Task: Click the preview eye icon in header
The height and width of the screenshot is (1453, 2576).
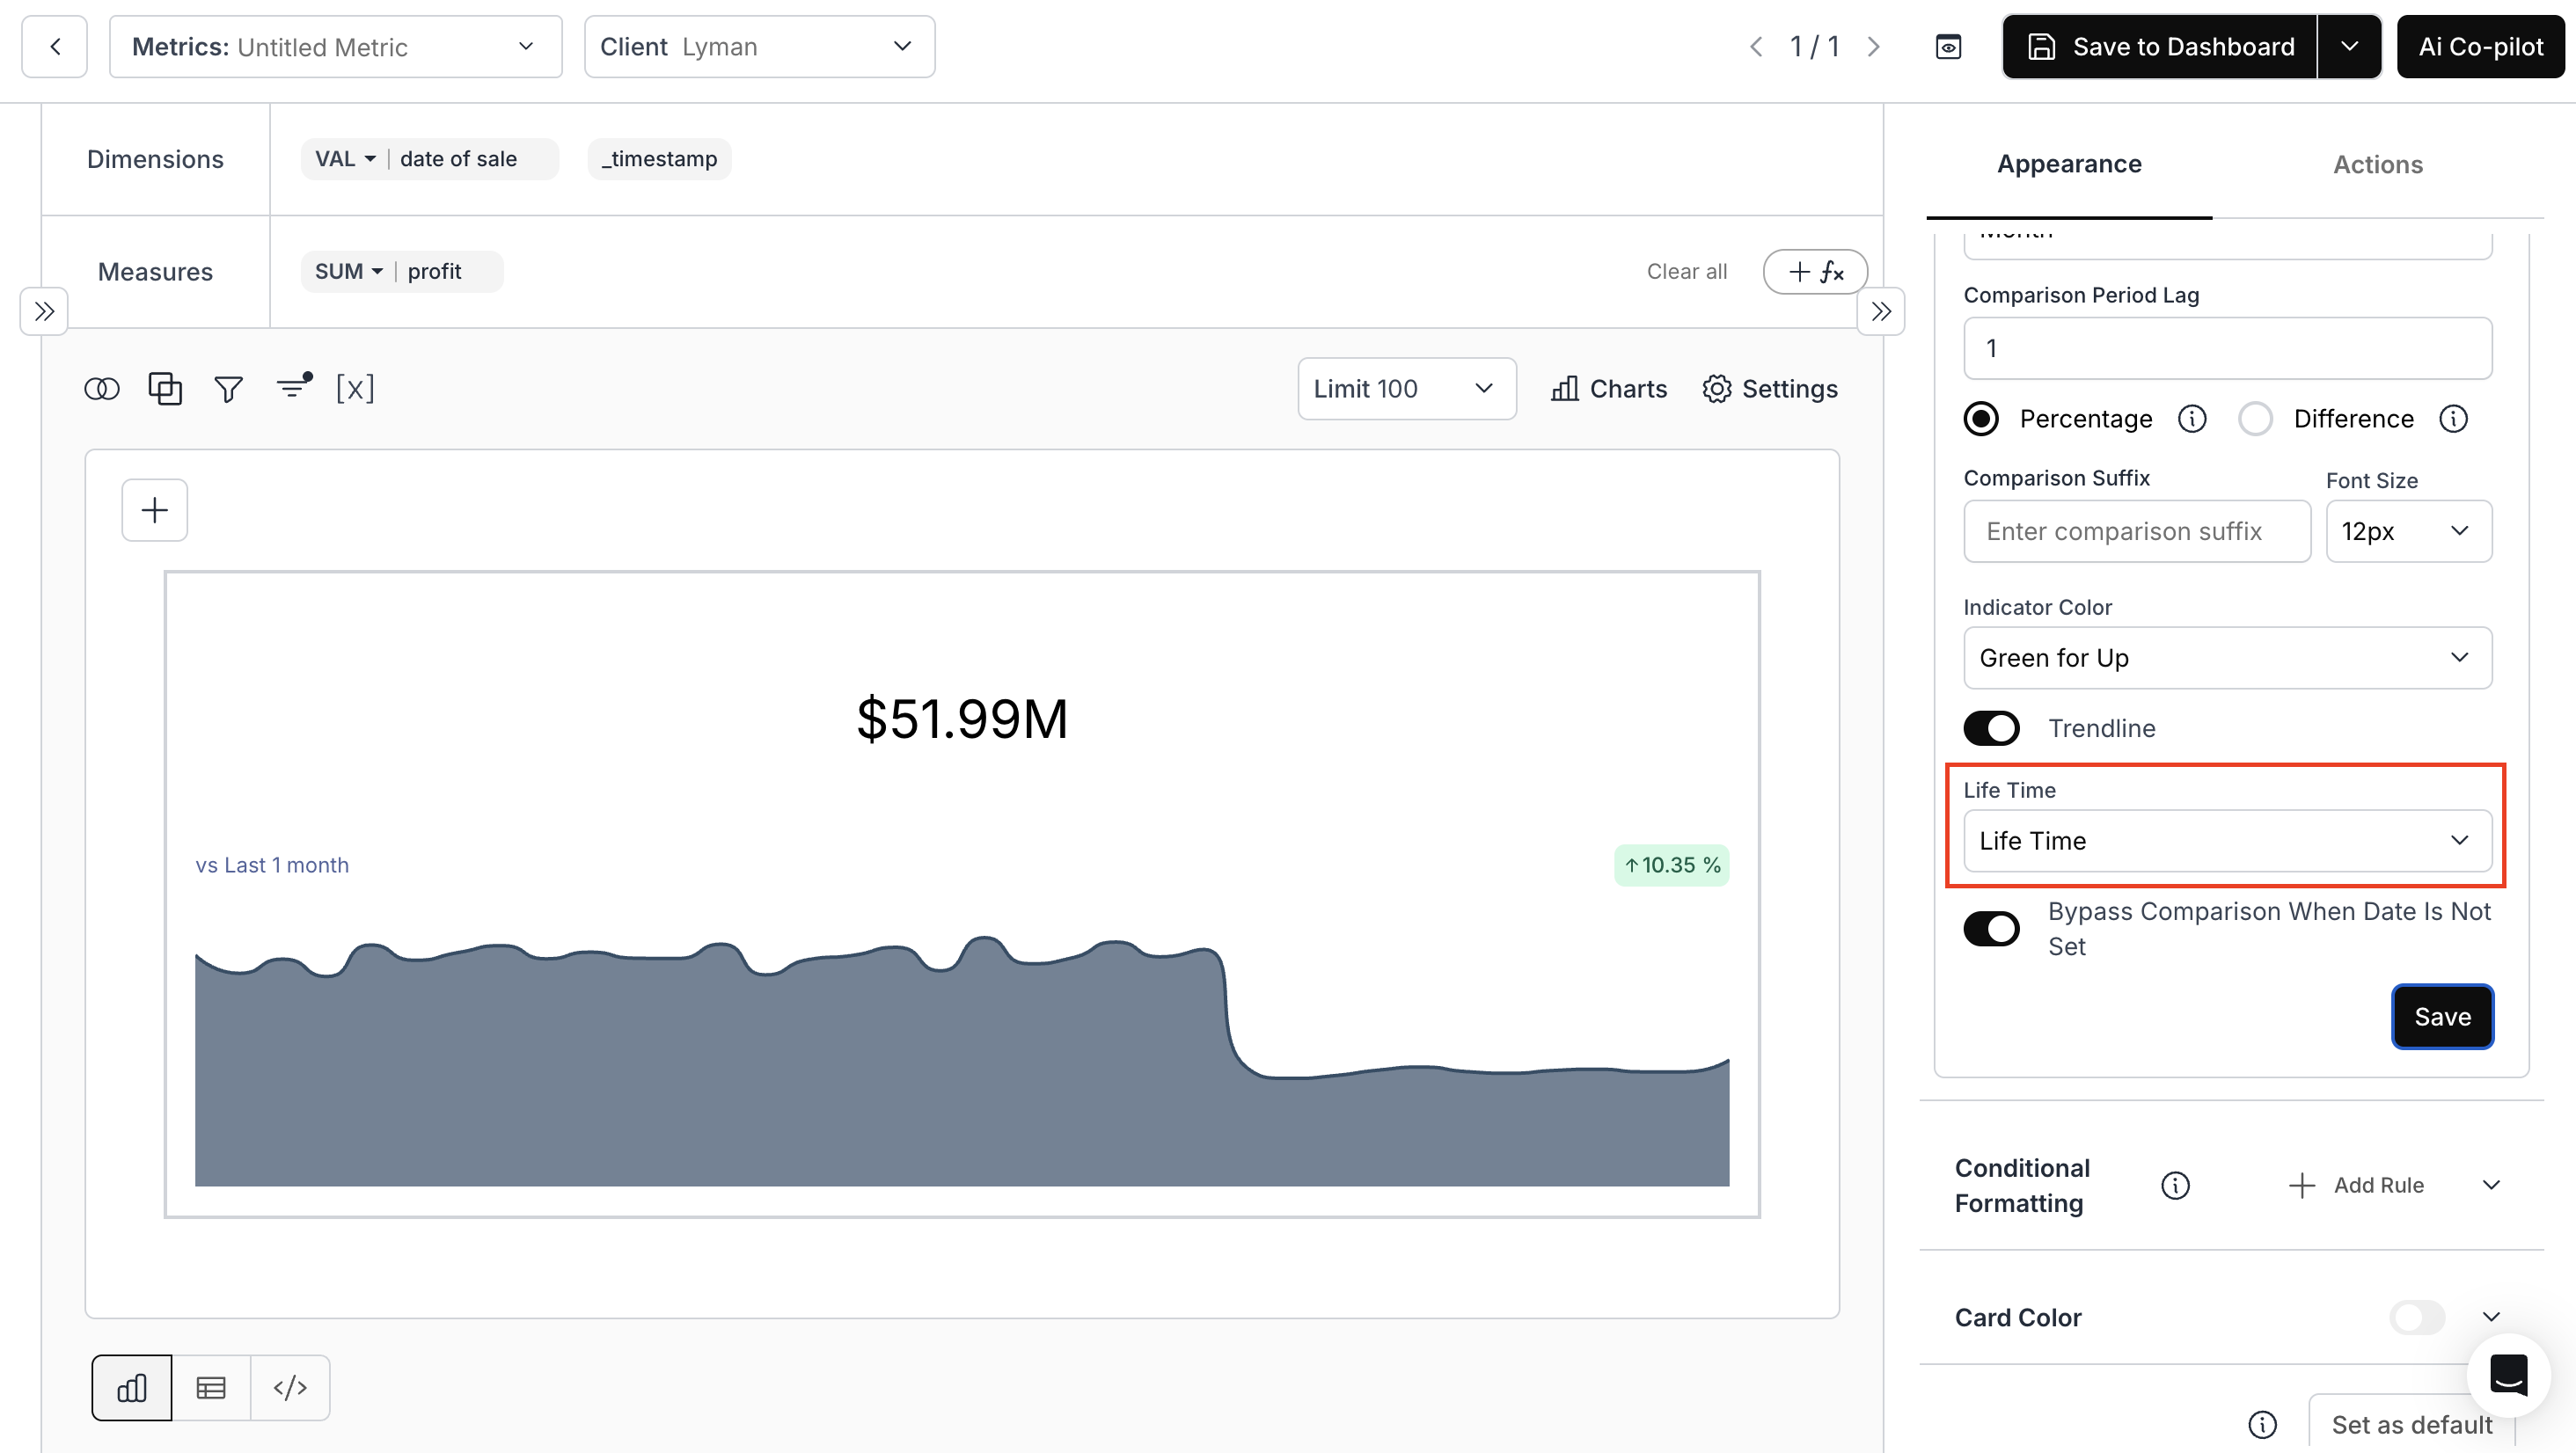Action: pos(1948,47)
